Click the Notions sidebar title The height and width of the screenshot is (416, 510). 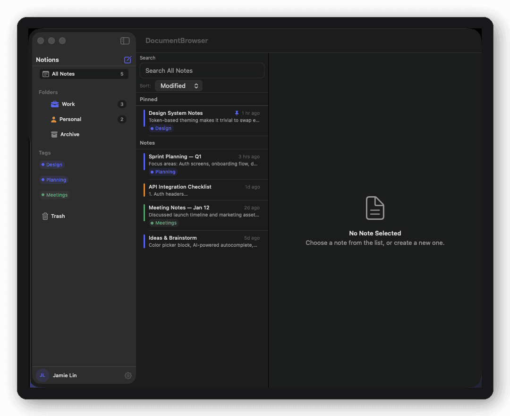(48, 60)
